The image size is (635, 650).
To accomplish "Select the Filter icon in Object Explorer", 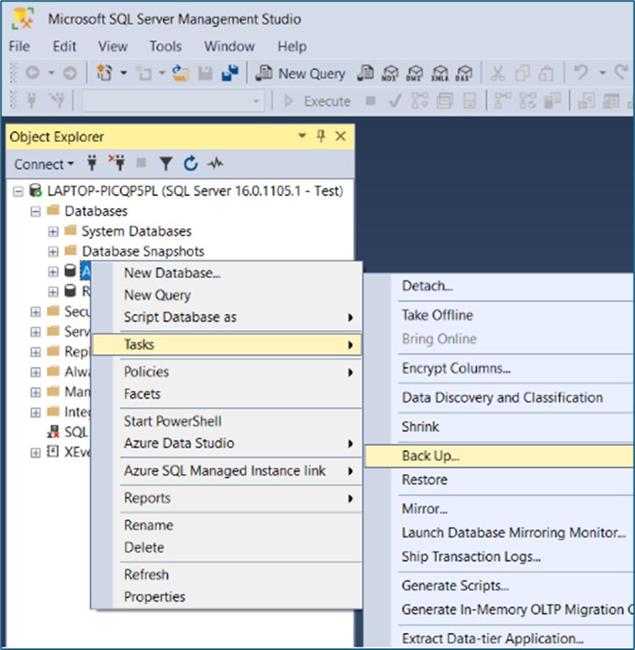I will pos(165,163).
